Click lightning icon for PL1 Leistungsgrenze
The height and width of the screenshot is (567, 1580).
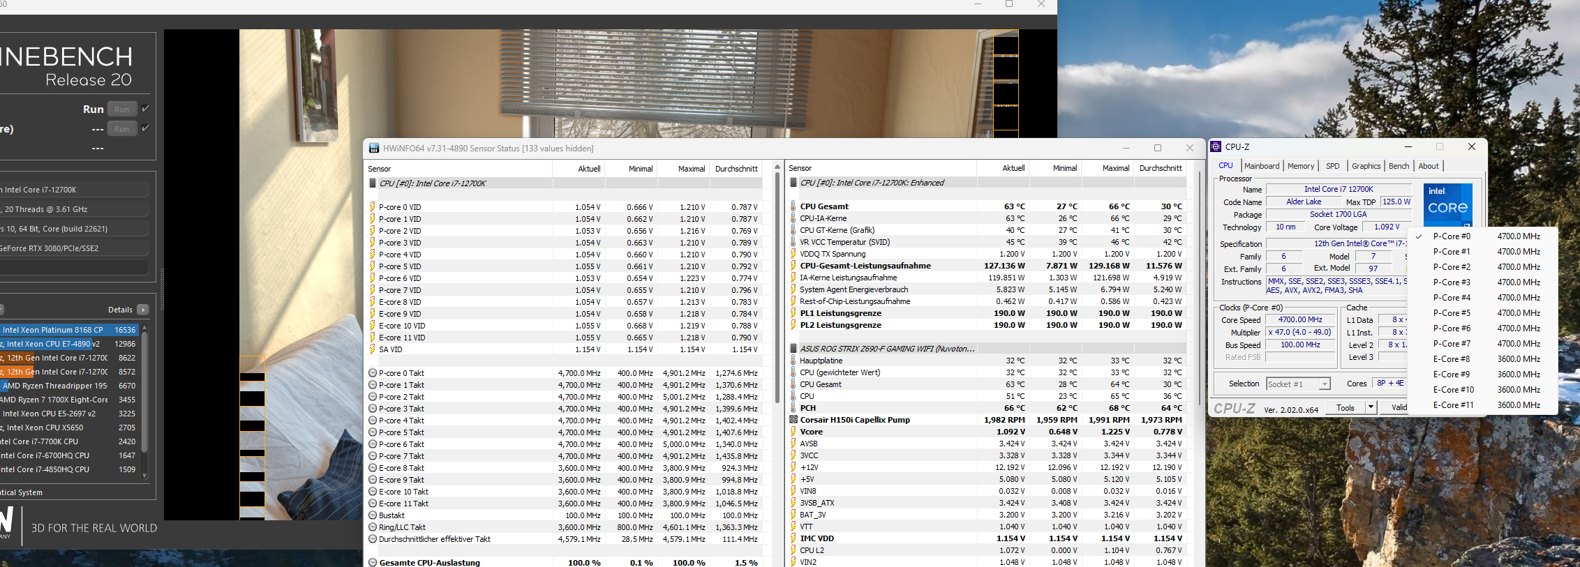[x=793, y=313]
